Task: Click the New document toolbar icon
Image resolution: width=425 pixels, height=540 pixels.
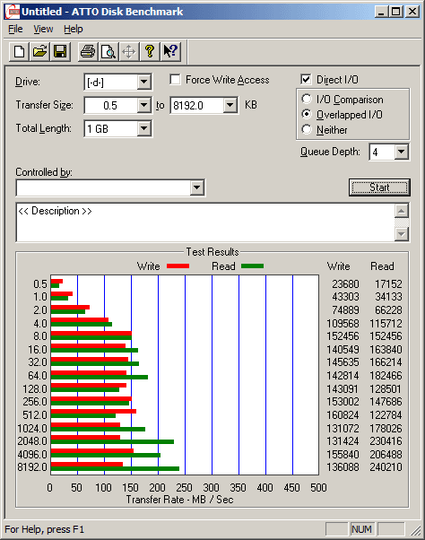Action: click(x=19, y=52)
